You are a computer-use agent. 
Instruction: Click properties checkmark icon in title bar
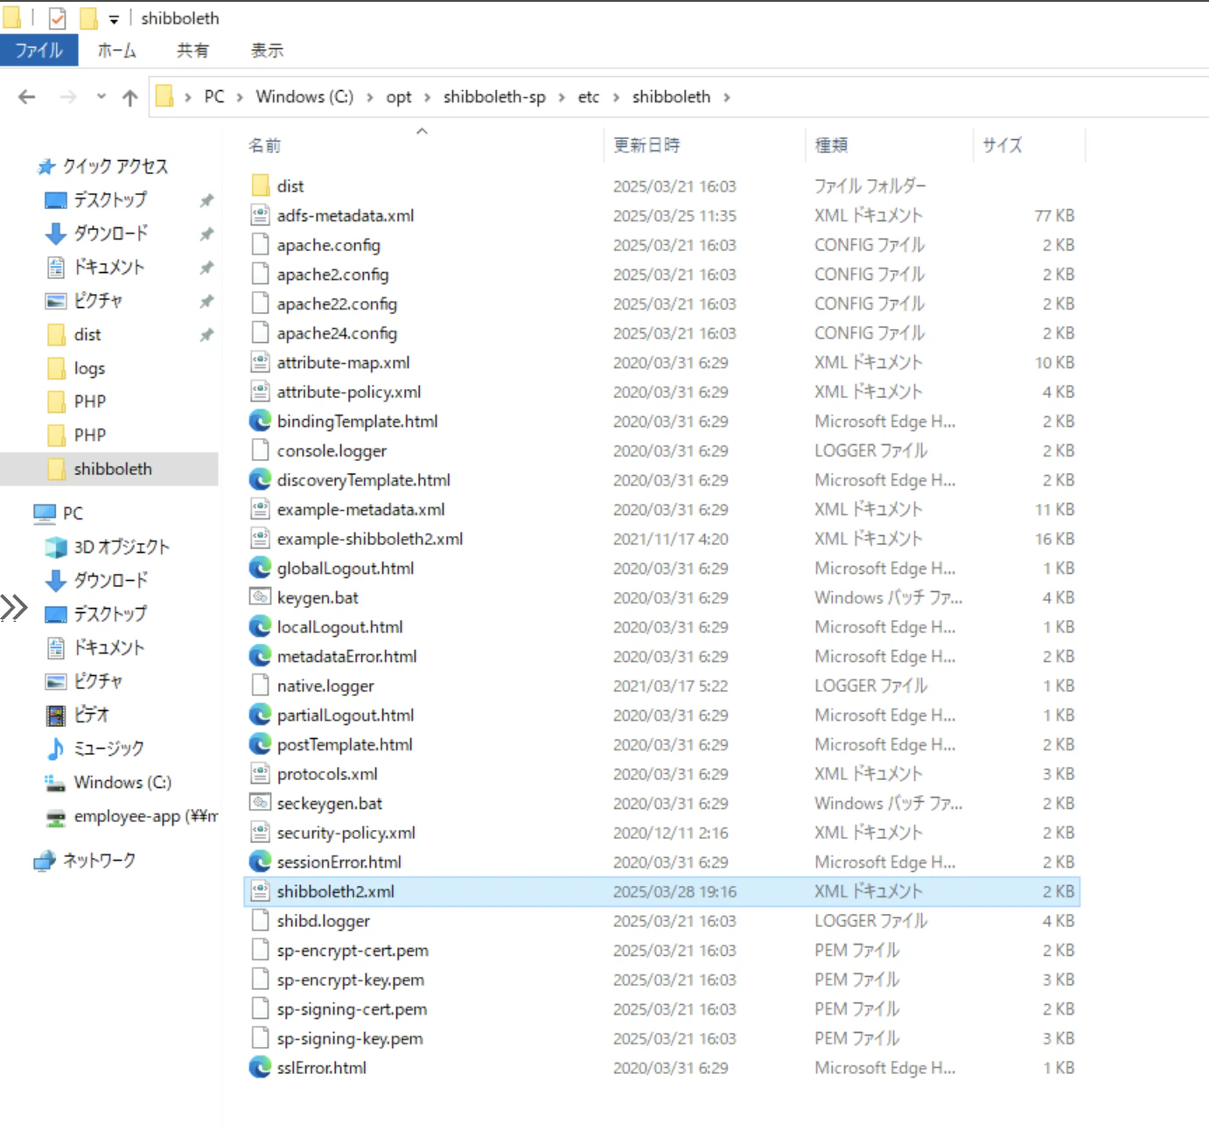[x=57, y=18]
